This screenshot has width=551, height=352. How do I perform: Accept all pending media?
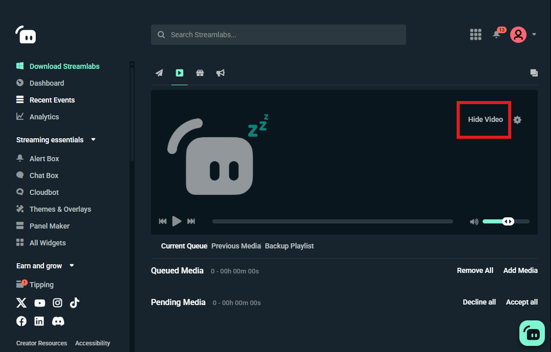click(x=521, y=302)
